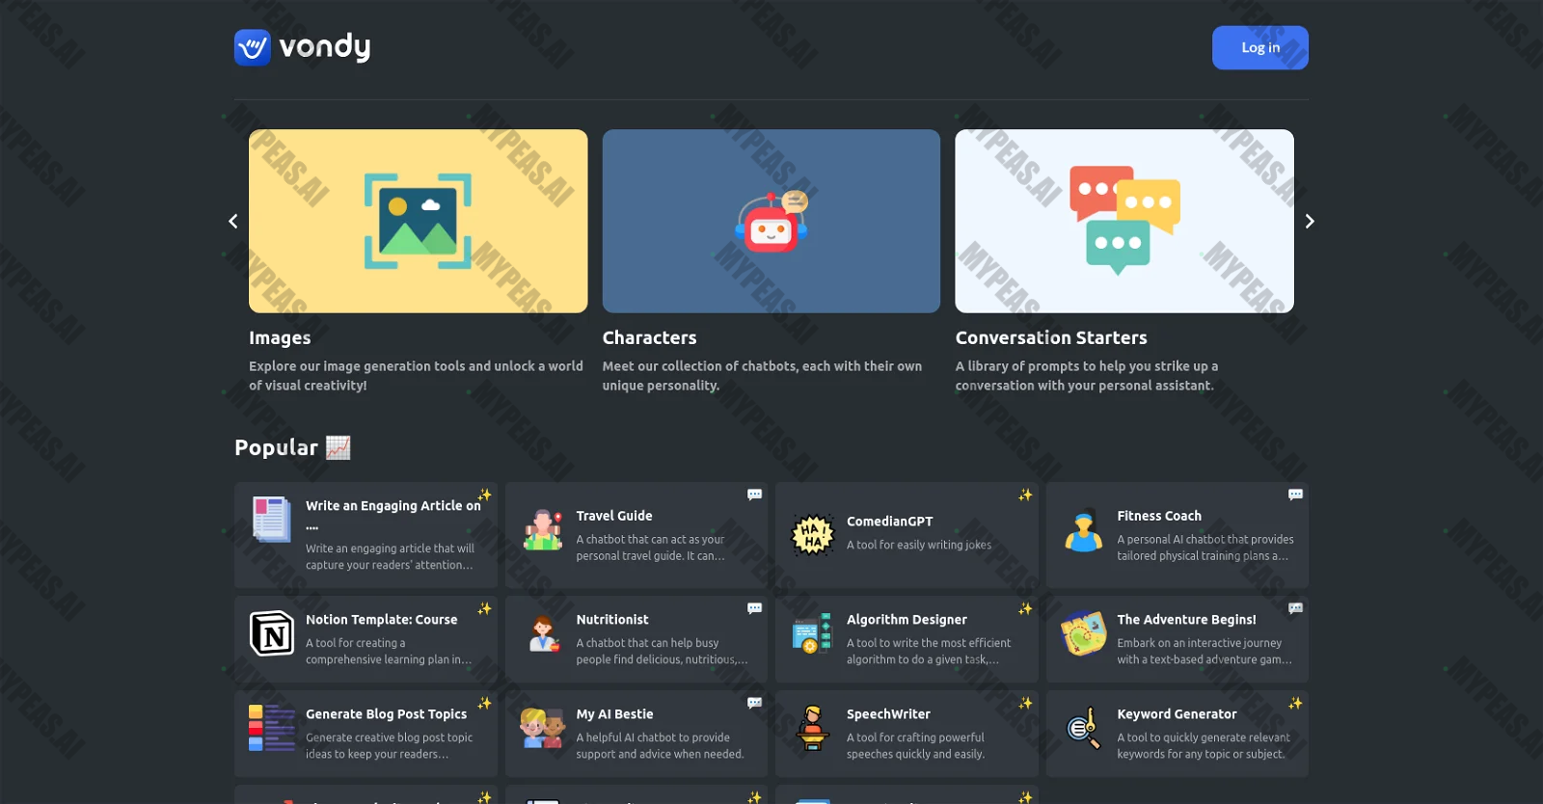Advance carousel with right chevron arrow
Viewport: 1543px width, 804px height.
click(x=1309, y=222)
